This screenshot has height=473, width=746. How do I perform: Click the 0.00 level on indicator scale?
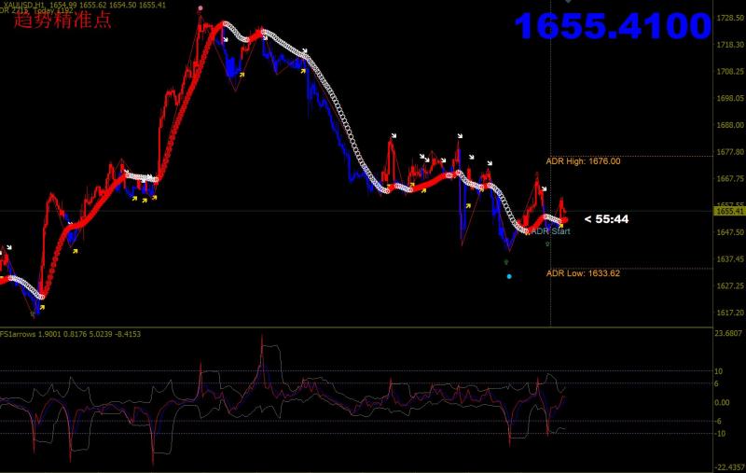click(723, 402)
